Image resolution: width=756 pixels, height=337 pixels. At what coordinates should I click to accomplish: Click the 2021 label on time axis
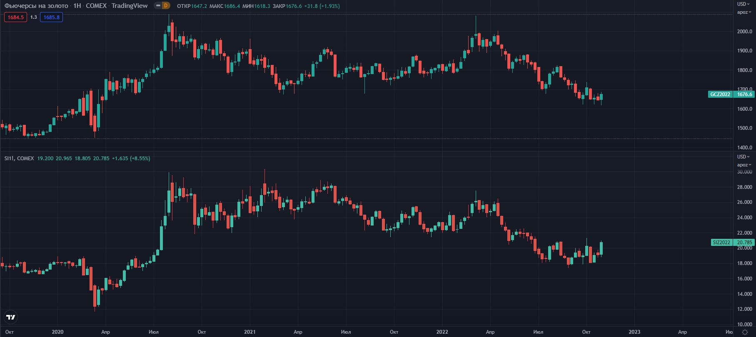pyautogui.click(x=250, y=332)
